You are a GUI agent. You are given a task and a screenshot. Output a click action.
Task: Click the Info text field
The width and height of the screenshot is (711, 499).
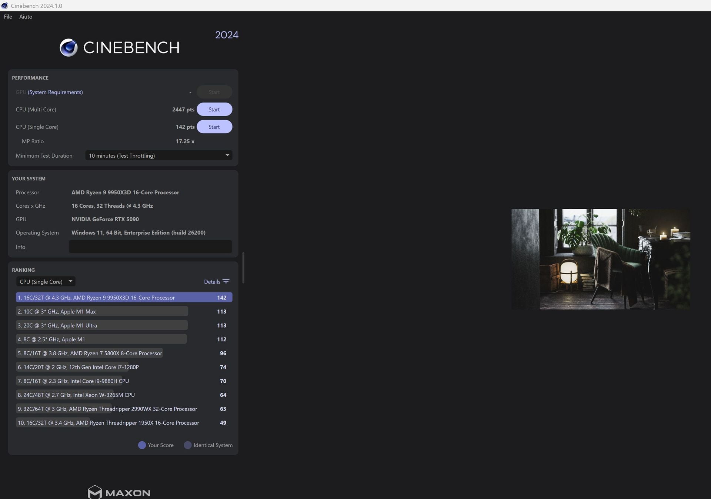pos(150,247)
